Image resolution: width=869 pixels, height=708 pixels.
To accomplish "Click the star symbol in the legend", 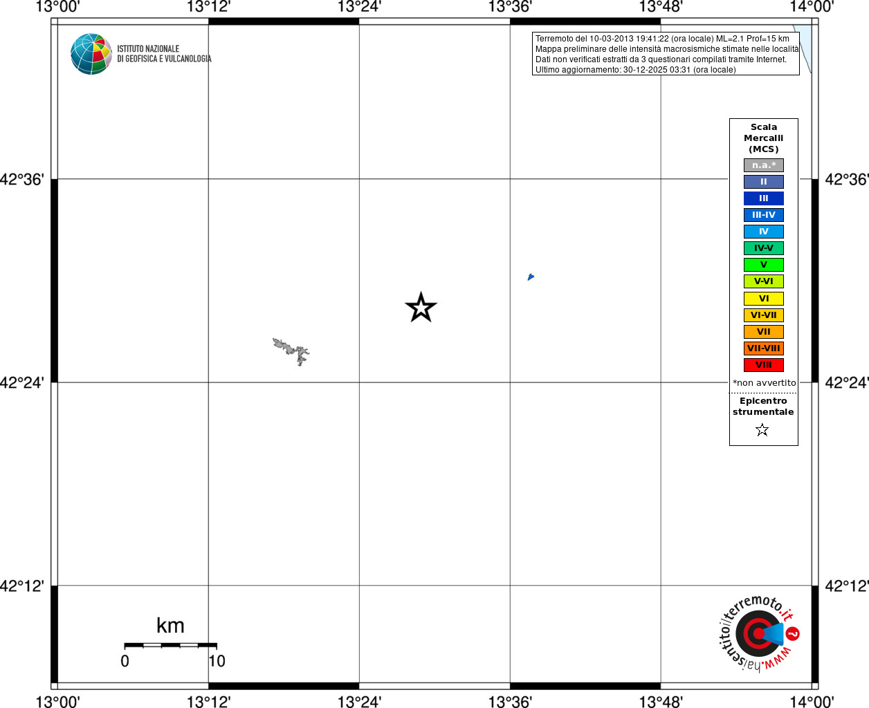I will pyautogui.click(x=762, y=430).
